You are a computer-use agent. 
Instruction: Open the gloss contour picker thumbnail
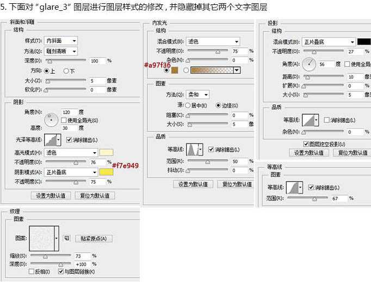click(x=51, y=140)
